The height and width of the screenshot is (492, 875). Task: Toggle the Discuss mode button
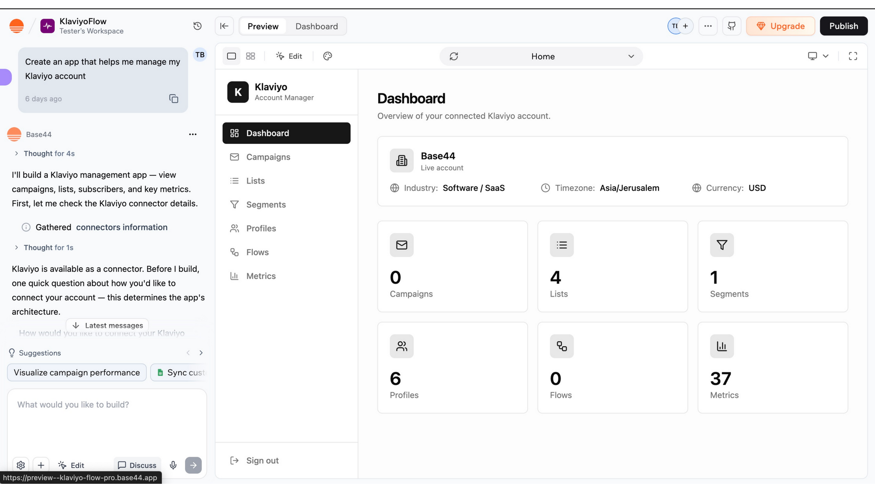point(137,465)
